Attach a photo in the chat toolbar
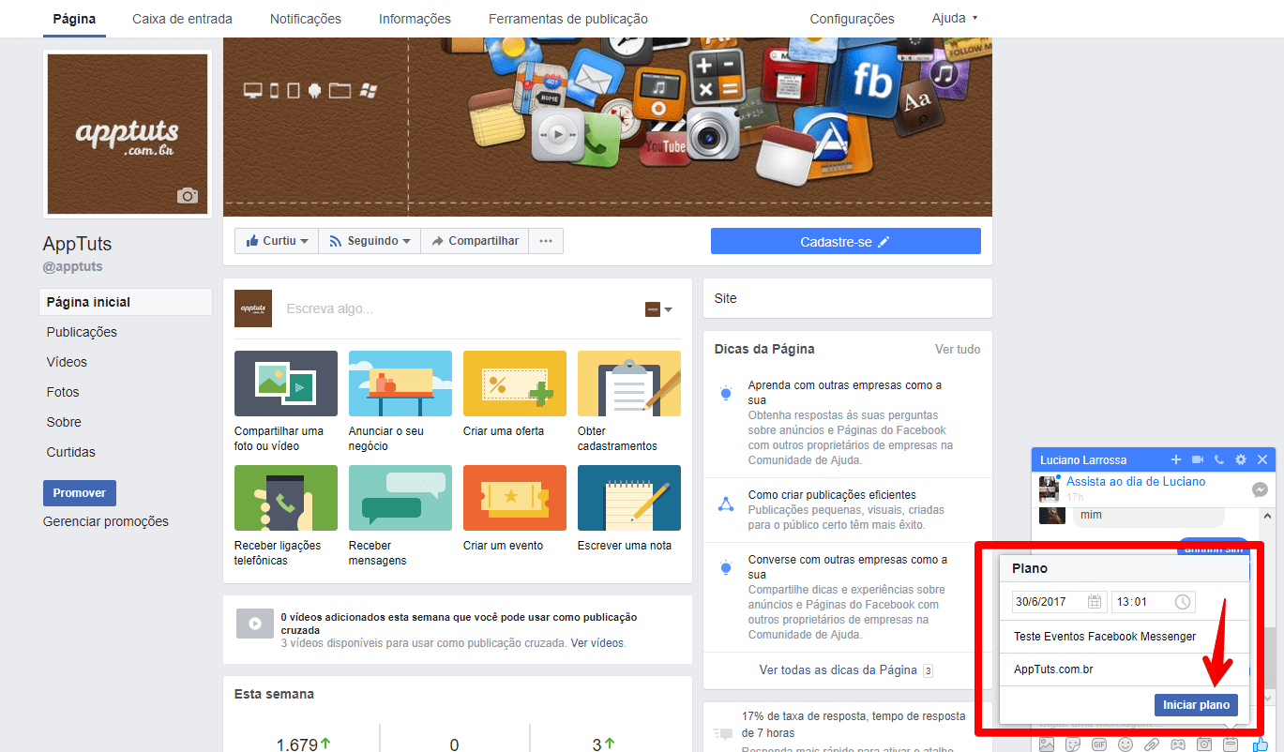Viewport: 1284px width, 752px height. point(1047,744)
